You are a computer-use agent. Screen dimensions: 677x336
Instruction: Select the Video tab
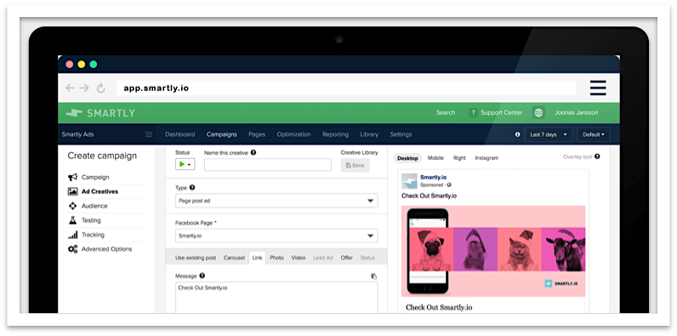299,258
